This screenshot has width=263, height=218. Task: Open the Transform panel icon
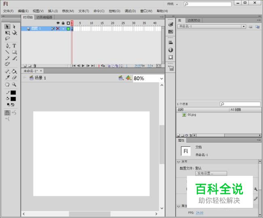[171, 57]
